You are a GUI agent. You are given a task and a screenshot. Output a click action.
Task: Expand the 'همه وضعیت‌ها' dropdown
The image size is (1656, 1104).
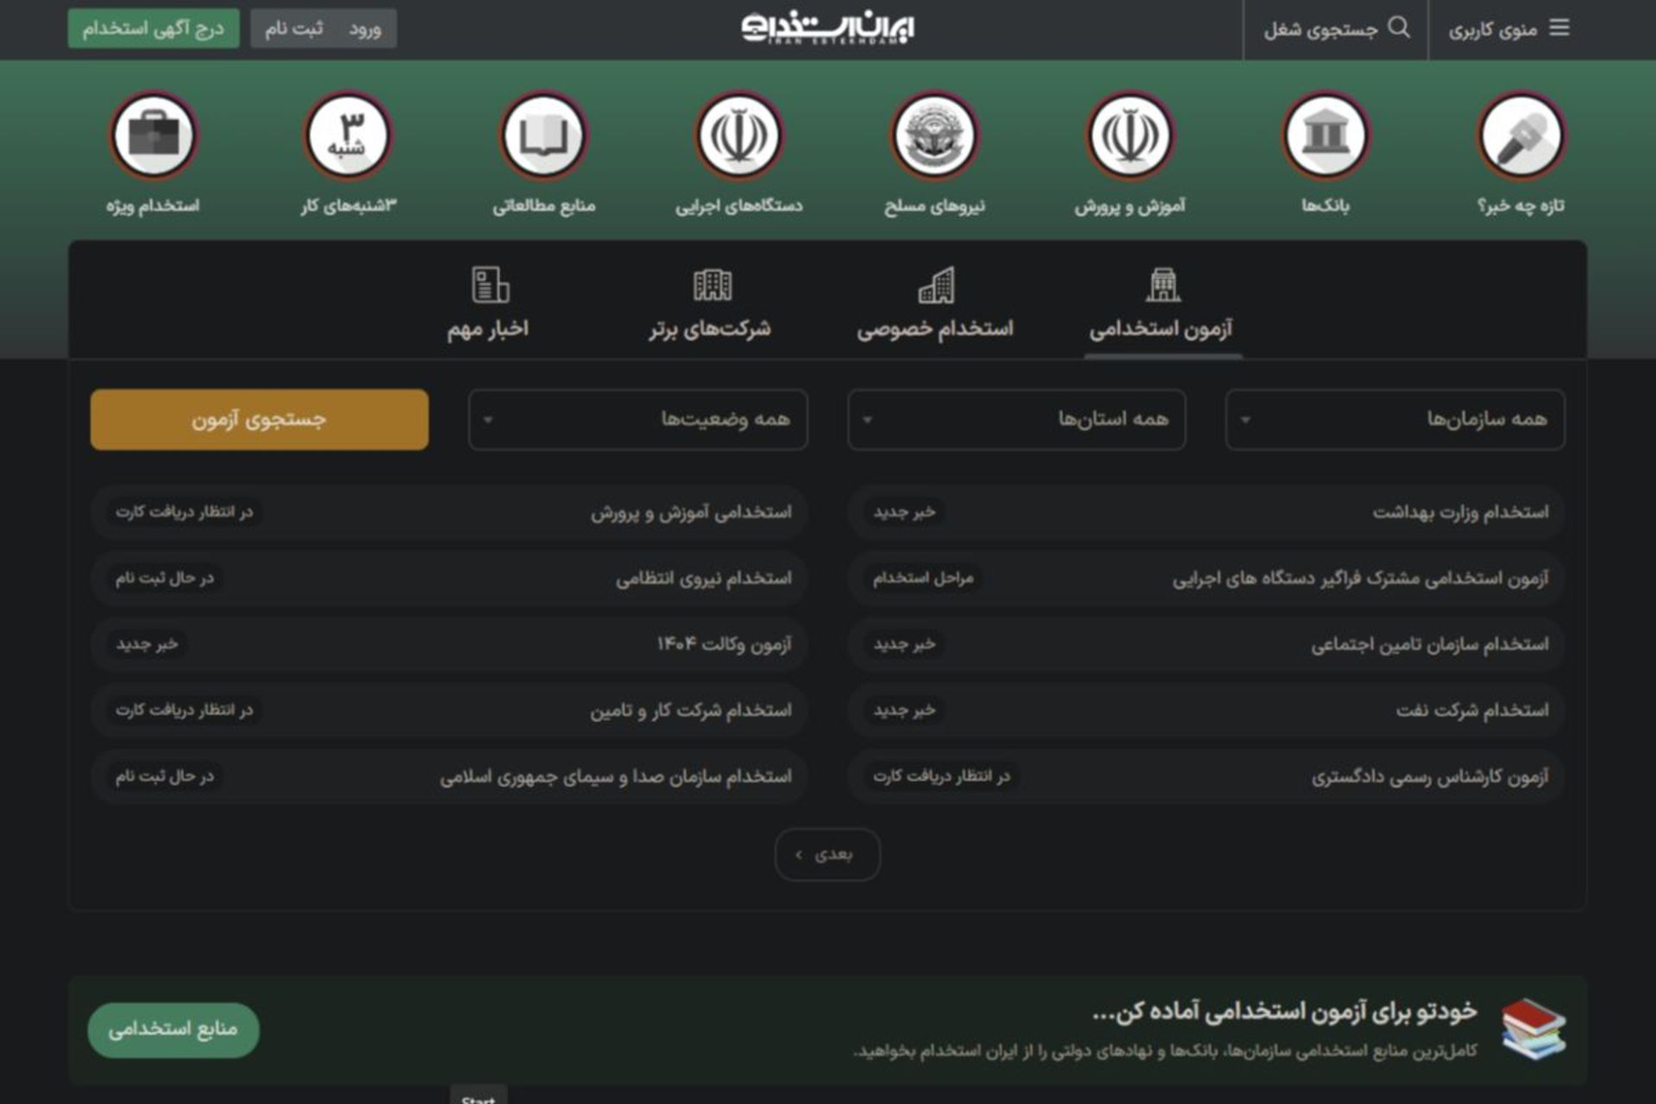[637, 419]
